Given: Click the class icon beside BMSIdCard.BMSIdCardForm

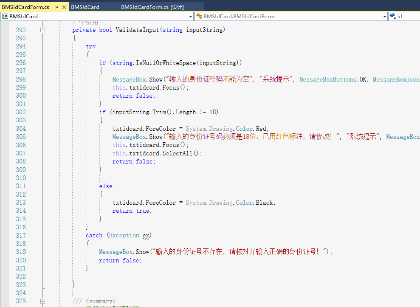Looking at the screenshot, I should pyautogui.click(x=199, y=16).
